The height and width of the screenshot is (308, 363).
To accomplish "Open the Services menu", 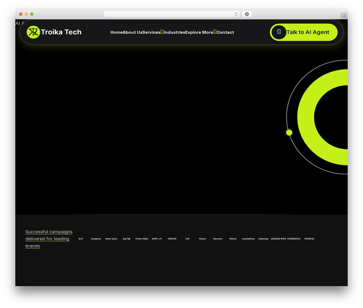I will pos(151,32).
